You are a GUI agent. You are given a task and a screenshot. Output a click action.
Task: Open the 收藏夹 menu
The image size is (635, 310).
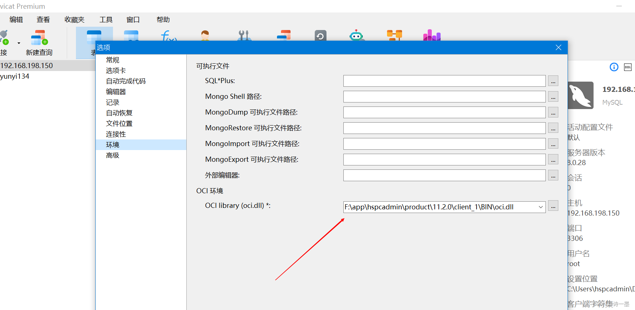tap(74, 20)
